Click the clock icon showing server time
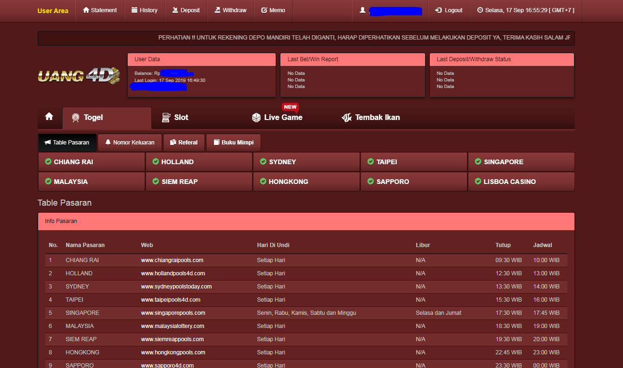Screen dimensions: 623x368 pos(480,11)
